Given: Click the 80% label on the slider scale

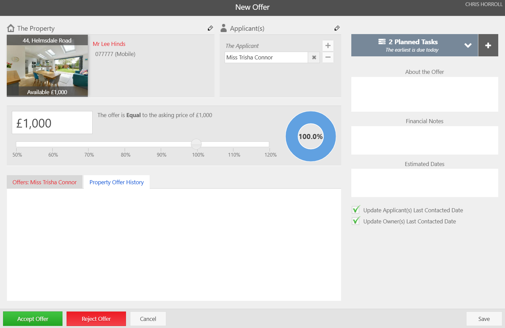Looking at the screenshot, I should (x=126, y=155).
